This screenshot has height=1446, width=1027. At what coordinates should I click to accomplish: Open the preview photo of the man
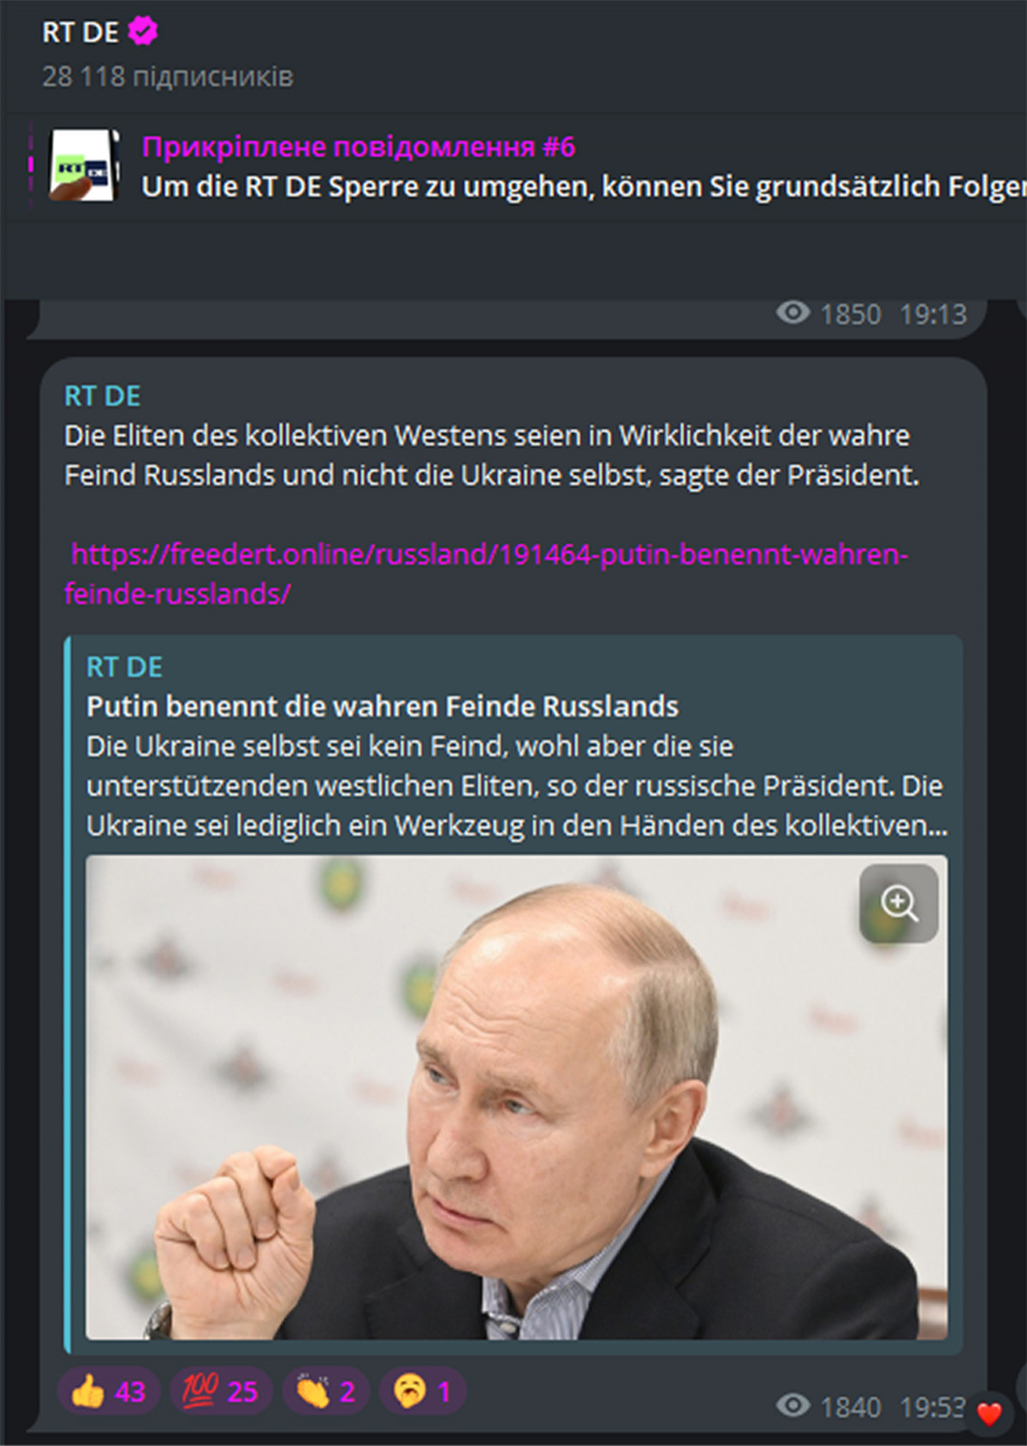coord(517,1097)
